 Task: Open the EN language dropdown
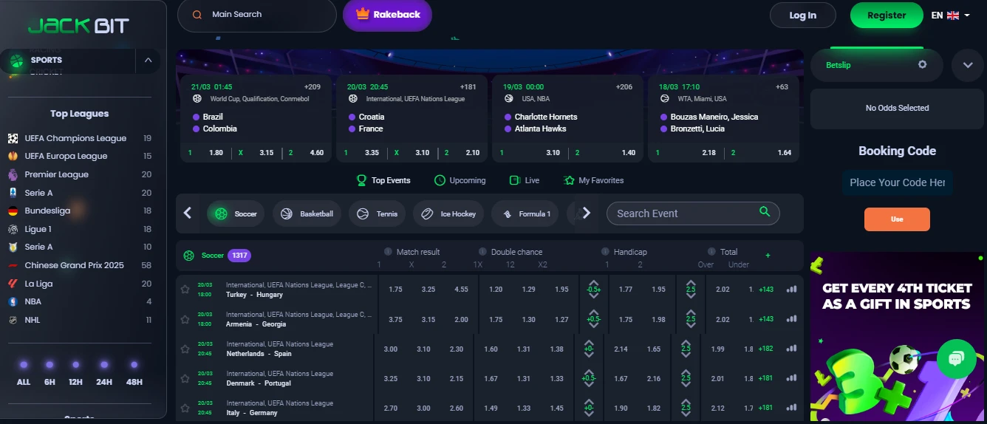coord(951,15)
